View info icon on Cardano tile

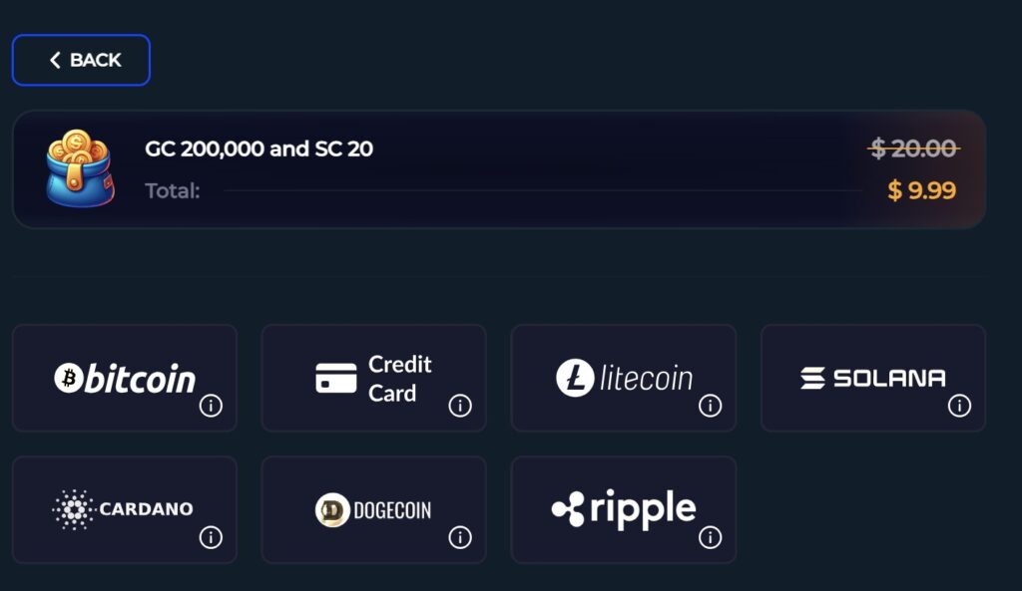(x=211, y=537)
